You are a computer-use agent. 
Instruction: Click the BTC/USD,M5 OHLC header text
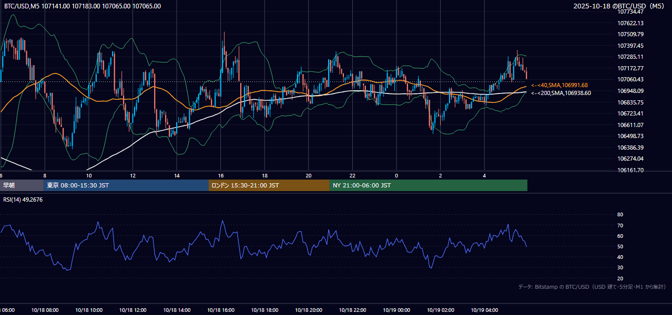(83, 6)
